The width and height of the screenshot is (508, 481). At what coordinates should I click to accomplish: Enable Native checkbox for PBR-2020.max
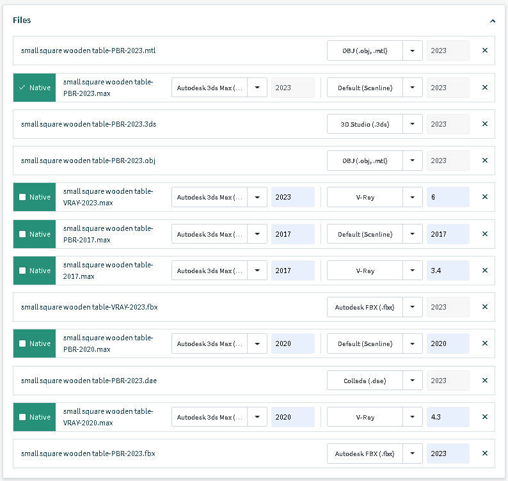pyautogui.click(x=22, y=343)
